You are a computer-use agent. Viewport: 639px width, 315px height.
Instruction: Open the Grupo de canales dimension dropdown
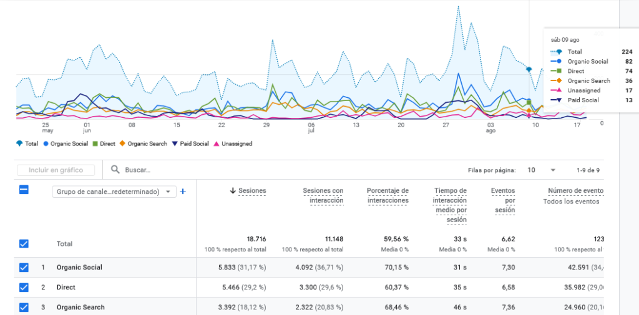pyautogui.click(x=114, y=191)
